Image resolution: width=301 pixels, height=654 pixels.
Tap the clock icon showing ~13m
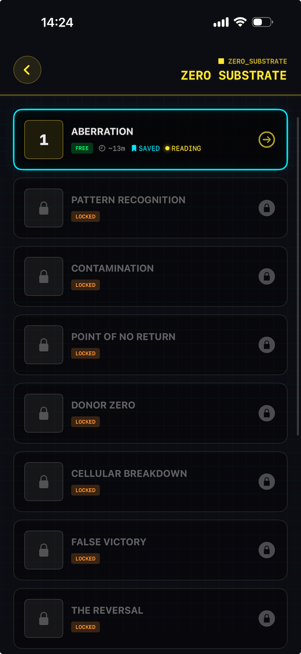pyautogui.click(x=102, y=148)
